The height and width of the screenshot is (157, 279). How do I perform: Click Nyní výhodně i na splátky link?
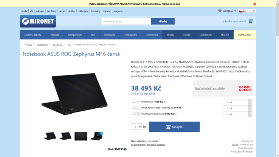coord(210,88)
